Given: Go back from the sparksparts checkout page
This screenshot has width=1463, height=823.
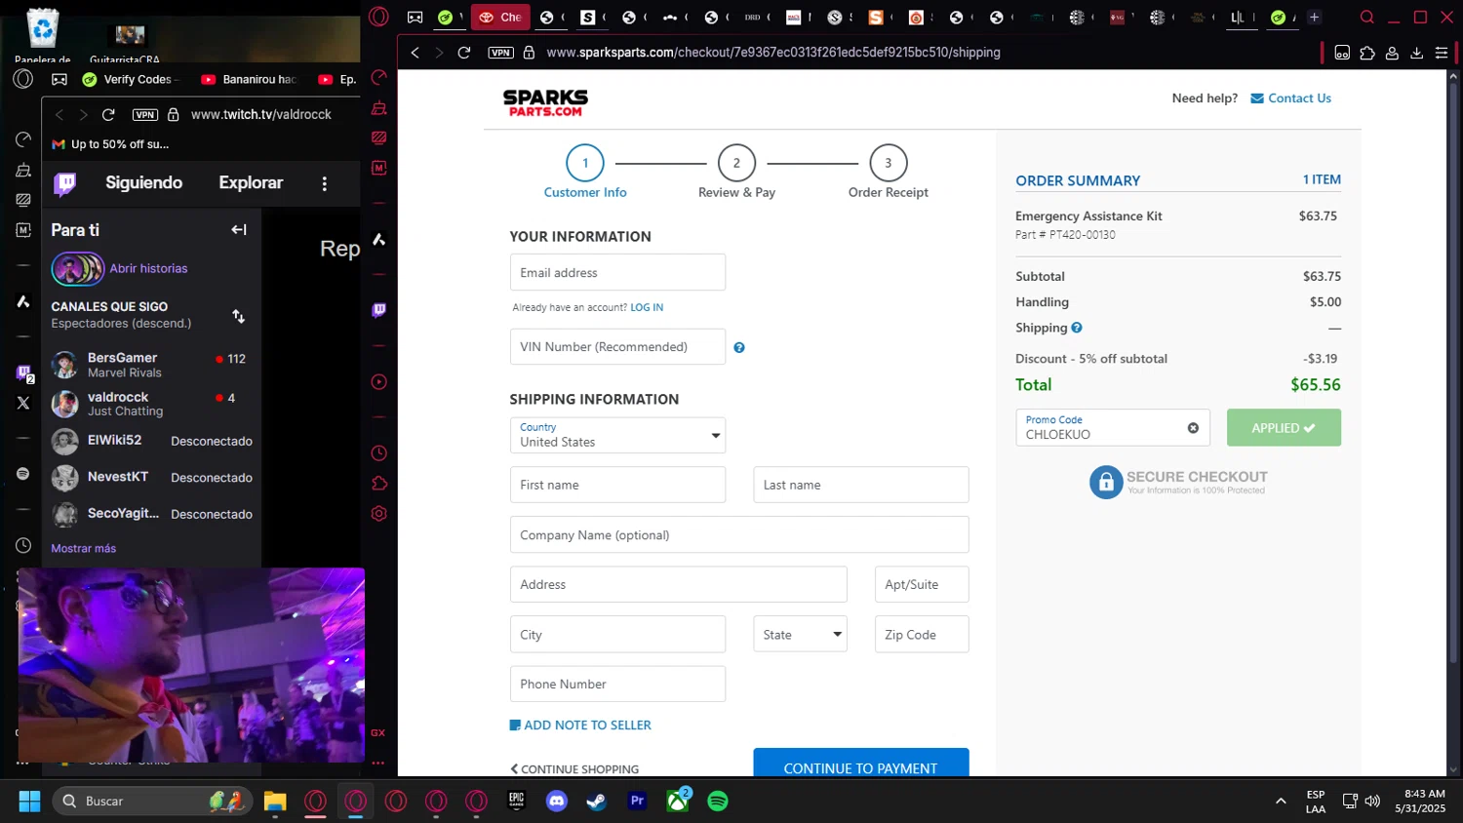Looking at the screenshot, I should 415,53.
